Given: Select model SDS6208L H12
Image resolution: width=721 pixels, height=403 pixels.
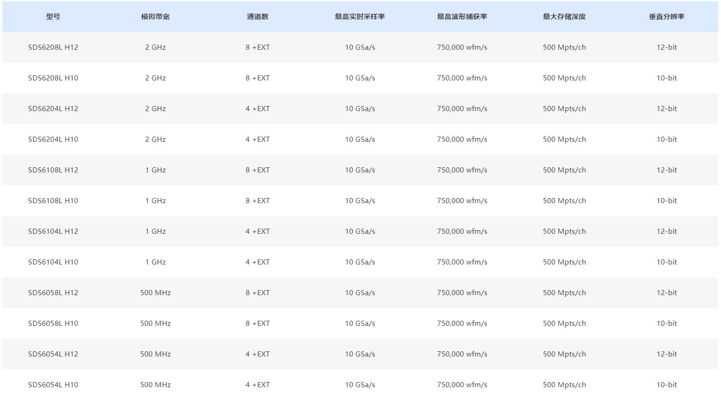Looking at the screenshot, I should [53, 47].
